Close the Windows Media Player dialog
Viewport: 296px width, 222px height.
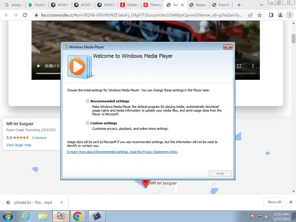coord(228,47)
